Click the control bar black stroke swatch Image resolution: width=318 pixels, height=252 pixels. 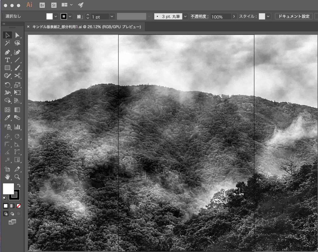tap(64, 16)
